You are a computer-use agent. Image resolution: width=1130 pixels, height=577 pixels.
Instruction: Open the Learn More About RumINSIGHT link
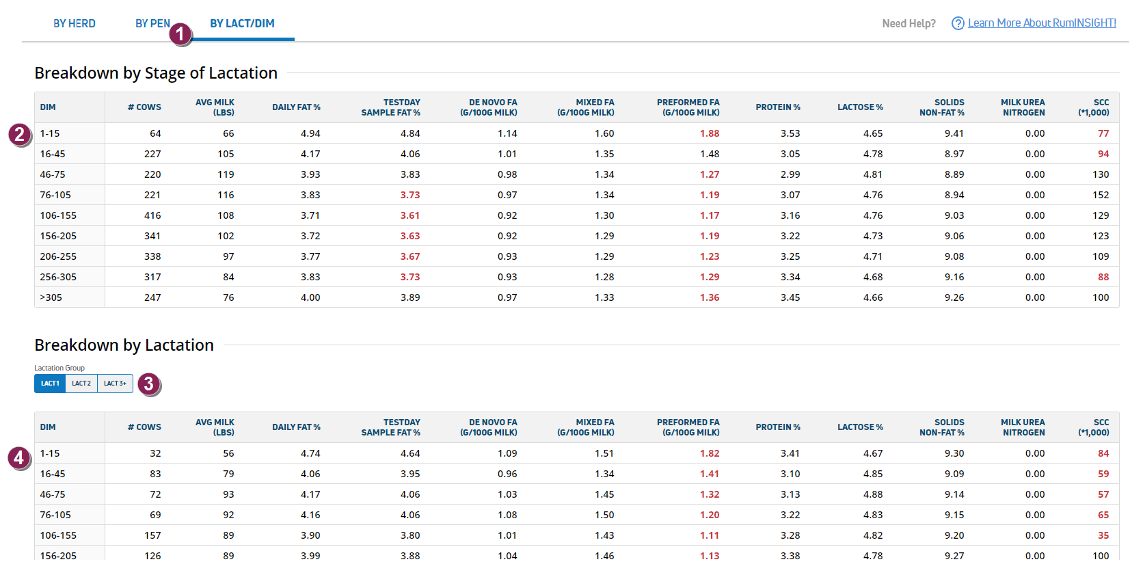(x=1042, y=23)
